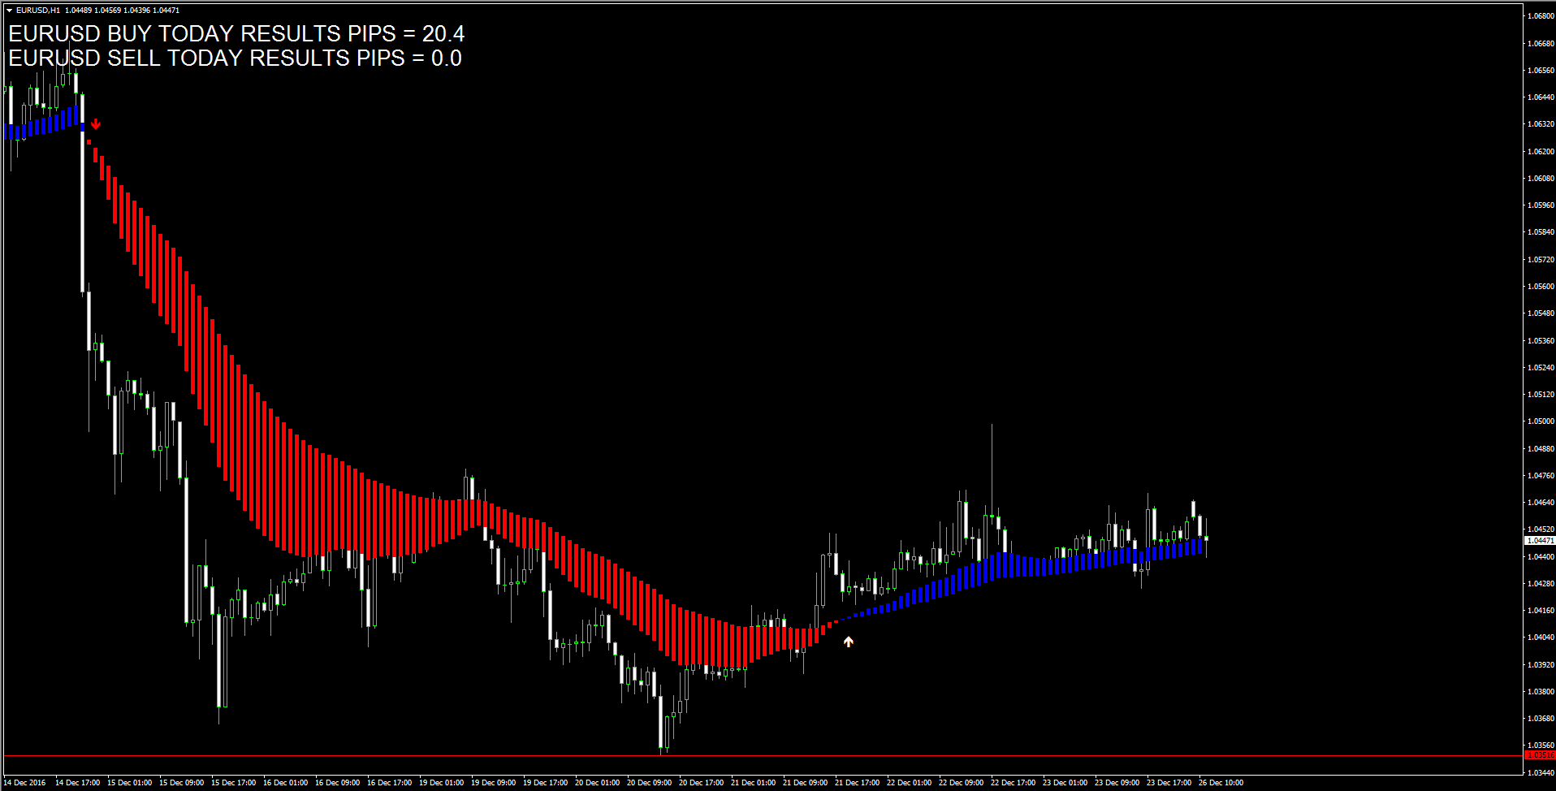Select the red horizontal line at chart bottom
Image resolution: width=1556 pixels, height=791 pixels.
(762, 756)
